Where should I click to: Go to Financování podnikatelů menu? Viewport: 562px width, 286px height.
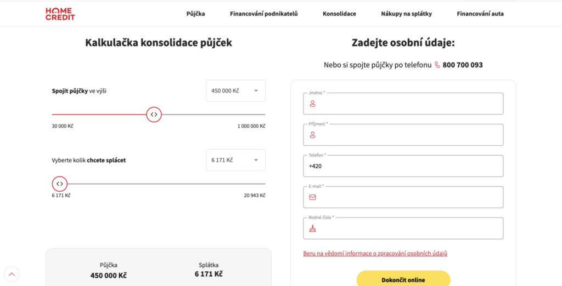[x=263, y=14]
